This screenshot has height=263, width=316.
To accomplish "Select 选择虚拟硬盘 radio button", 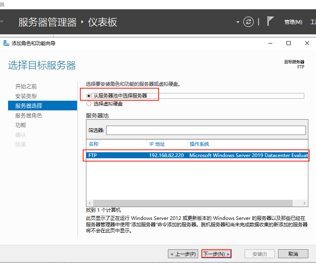I will (89, 104).
